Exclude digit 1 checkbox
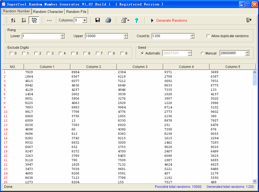The height and width of the screenshot is (192, 259). [x=24, y=53]
